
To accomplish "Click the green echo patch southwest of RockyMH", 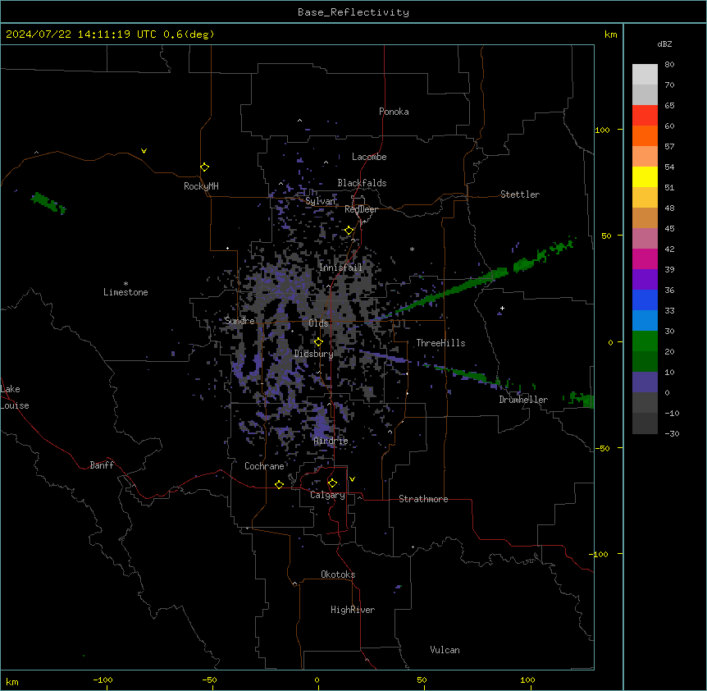I will 48,203.
